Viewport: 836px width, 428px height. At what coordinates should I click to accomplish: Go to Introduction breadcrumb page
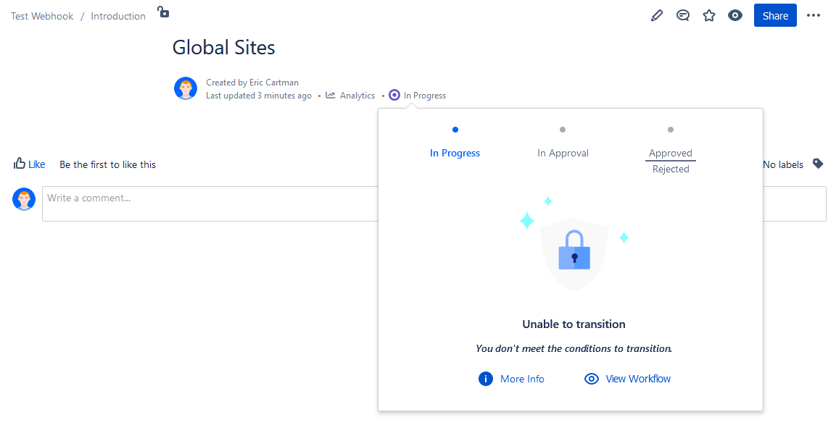point(118,16)
